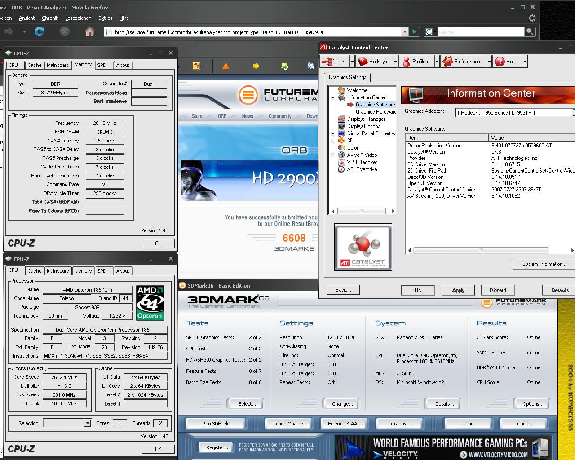Open the View dropdown arrow in Catalyst
Viewport: 575px width, 460px height.
pos(352,62)
